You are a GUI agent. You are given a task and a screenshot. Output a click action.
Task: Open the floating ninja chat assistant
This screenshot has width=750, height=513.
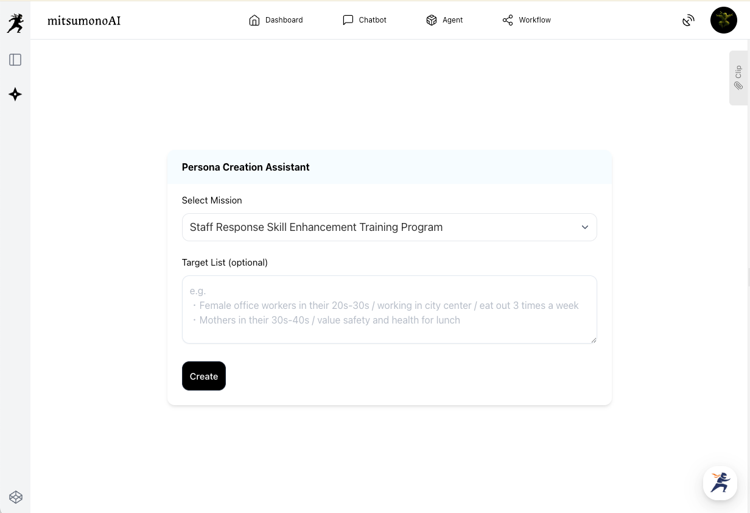click(720, 483)
